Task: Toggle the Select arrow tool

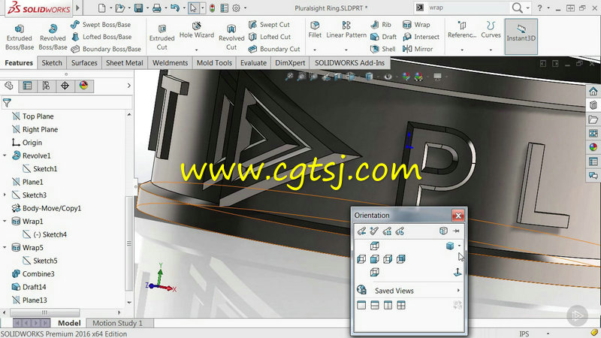Action: (193, 8)
